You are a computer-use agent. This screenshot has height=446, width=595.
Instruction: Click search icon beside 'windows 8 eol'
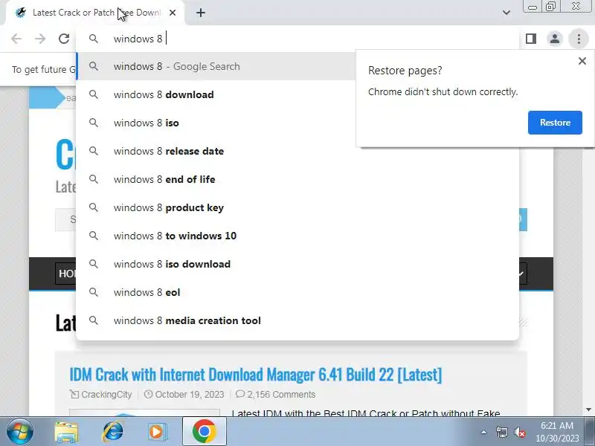point(94,292)
